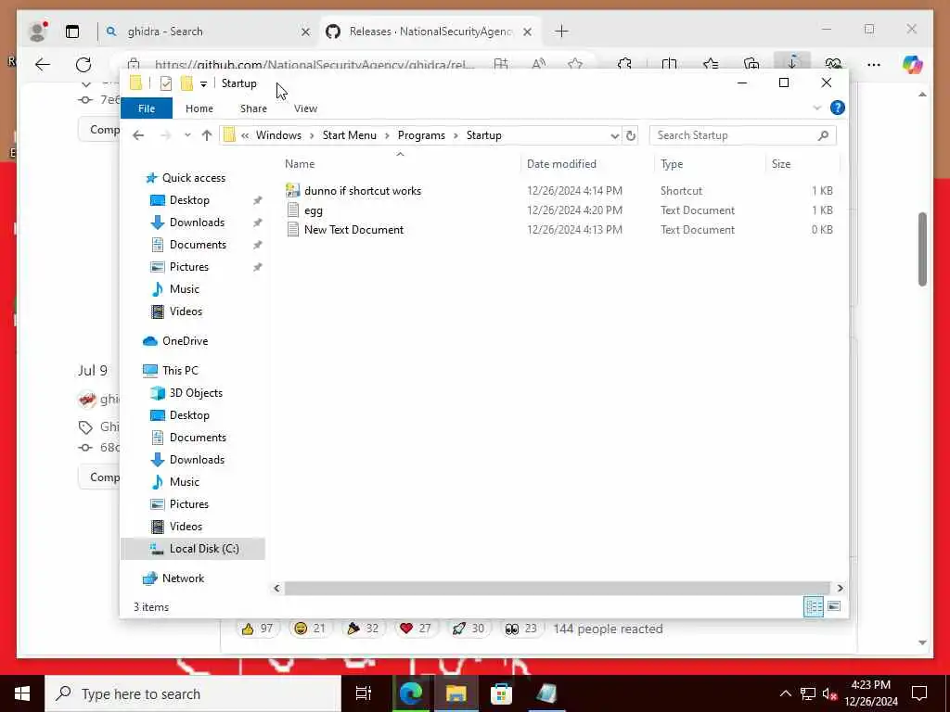Select This PC in navigation pane

click(x=180, y=371)
